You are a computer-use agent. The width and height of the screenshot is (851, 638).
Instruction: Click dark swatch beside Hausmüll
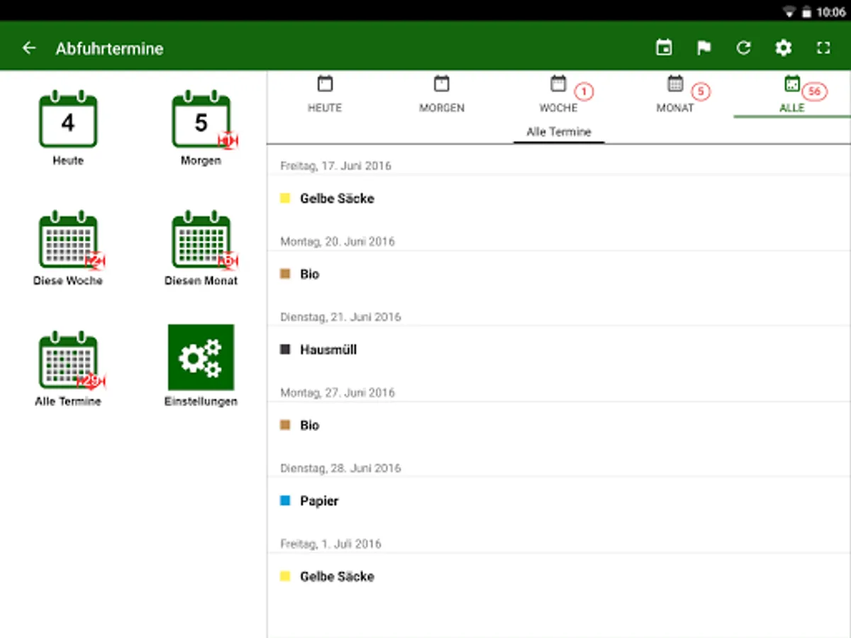285,349
